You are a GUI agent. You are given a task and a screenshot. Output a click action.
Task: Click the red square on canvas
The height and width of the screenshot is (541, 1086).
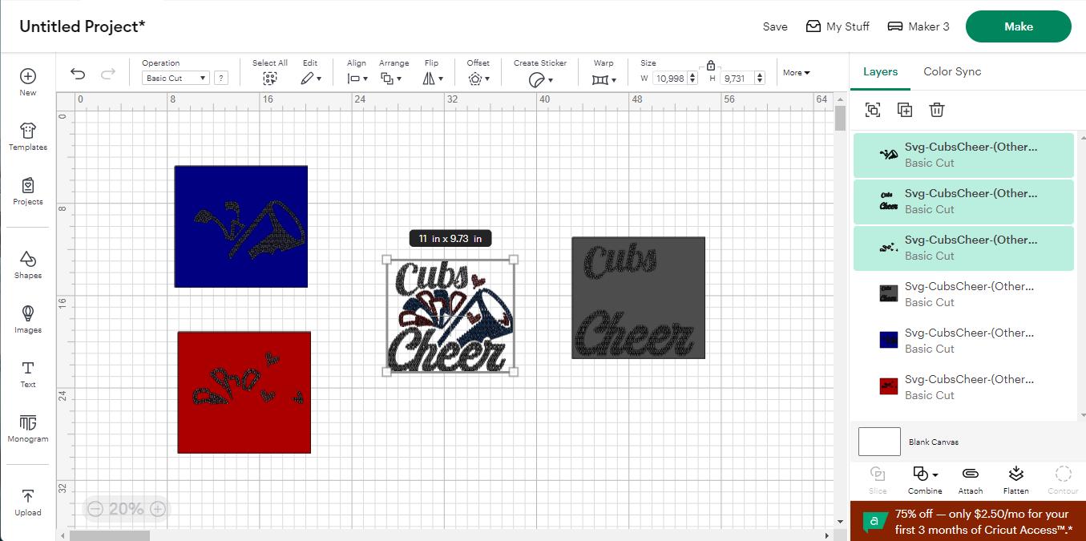point(244,392)
